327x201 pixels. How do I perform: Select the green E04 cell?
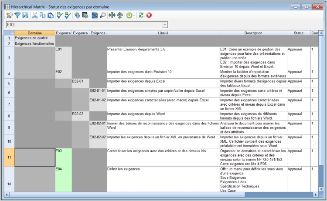64,178
